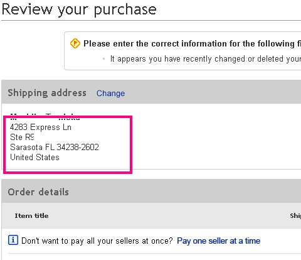
Task: Click blank space below the United States line
Action: point(67,165)
